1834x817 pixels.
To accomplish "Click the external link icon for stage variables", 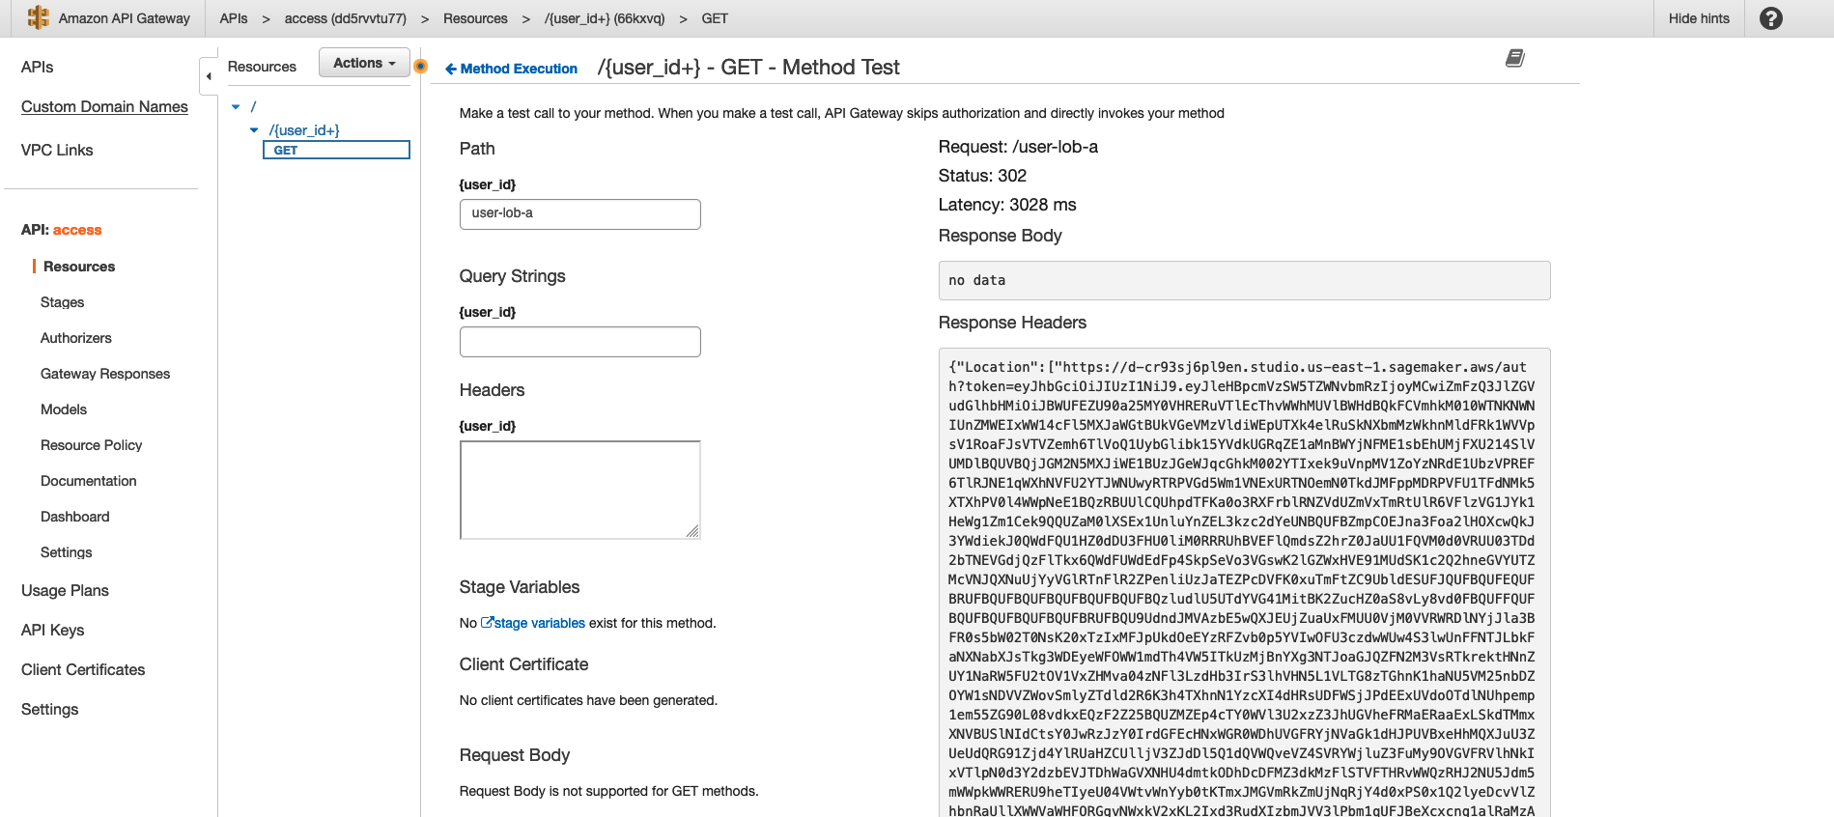I will tap(487, 623).
